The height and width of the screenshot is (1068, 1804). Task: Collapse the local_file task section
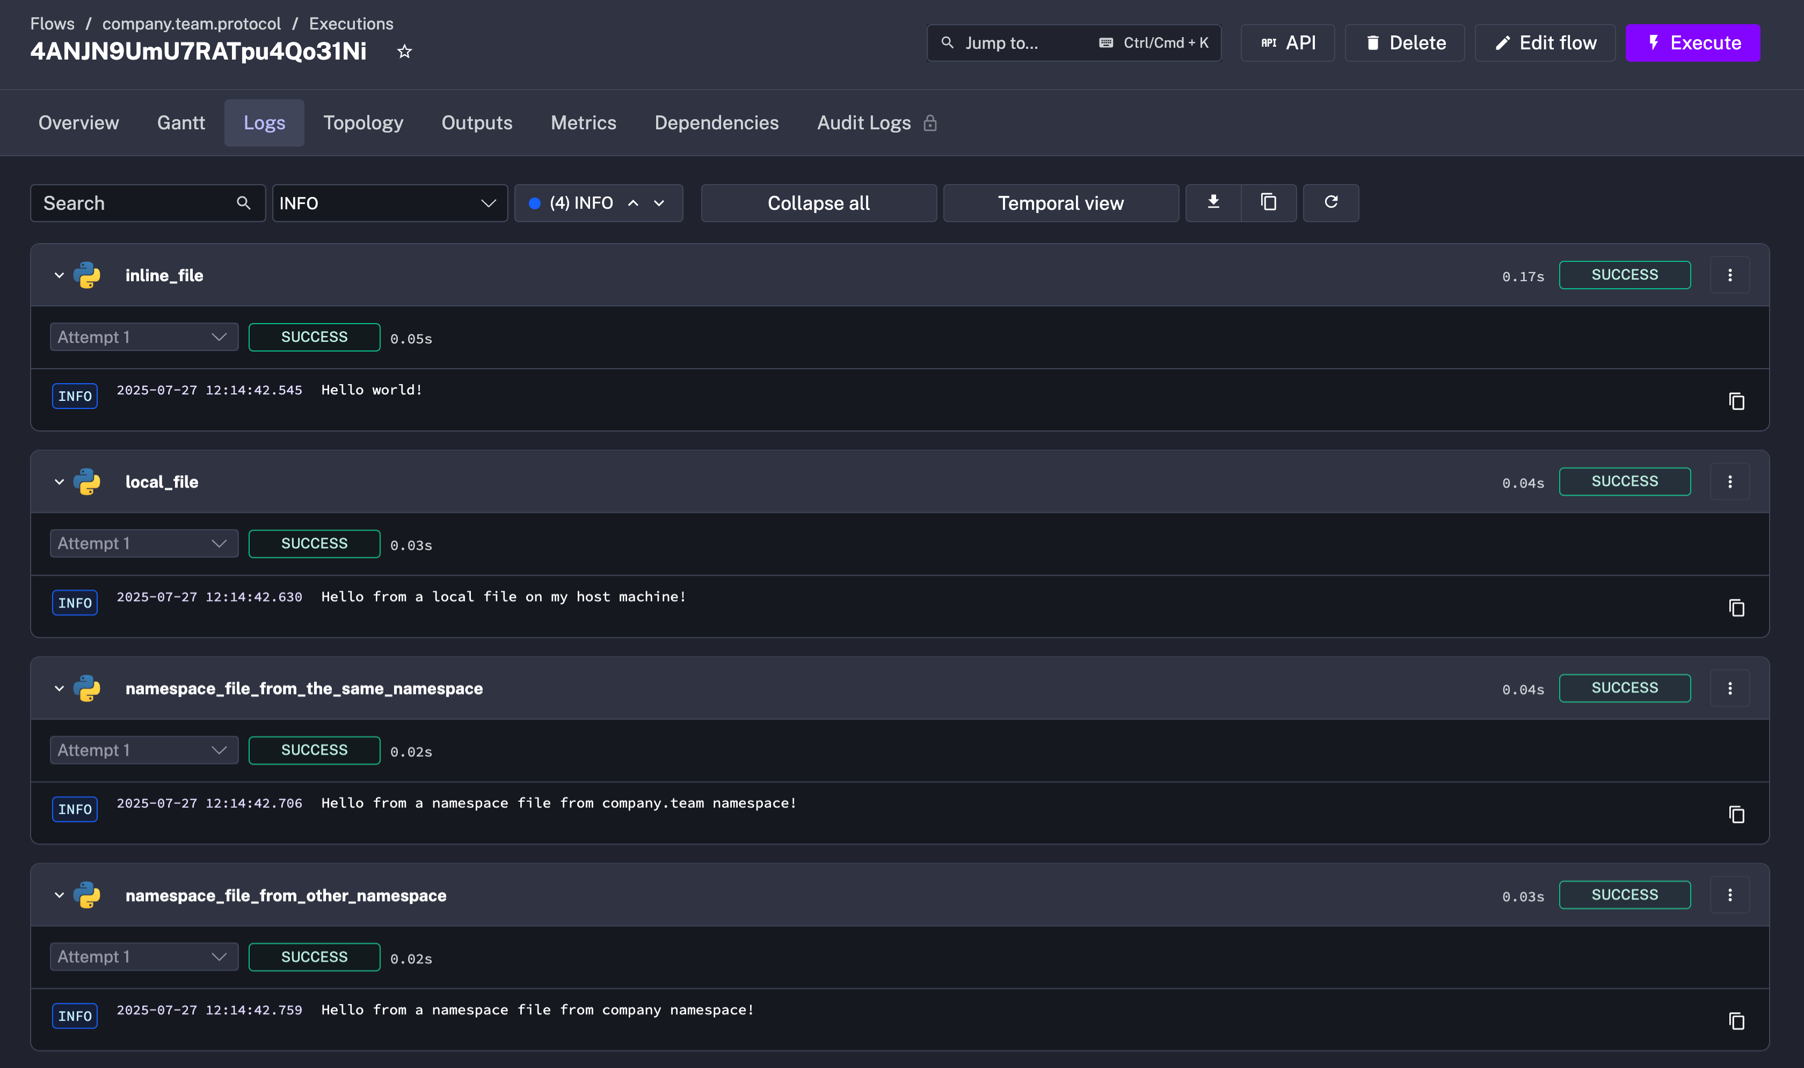click(x=59, y=481)
